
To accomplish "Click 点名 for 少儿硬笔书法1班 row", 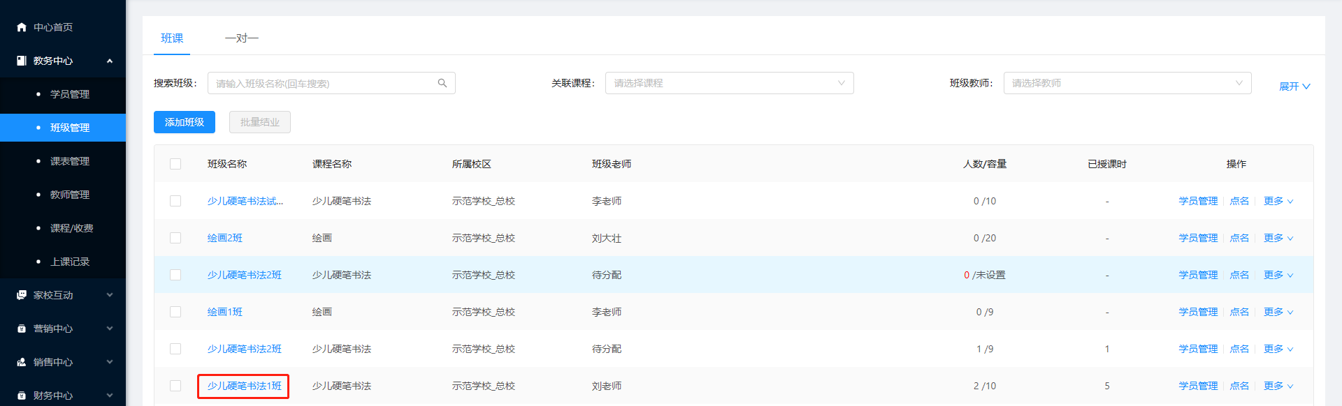I will point(1239,386).
